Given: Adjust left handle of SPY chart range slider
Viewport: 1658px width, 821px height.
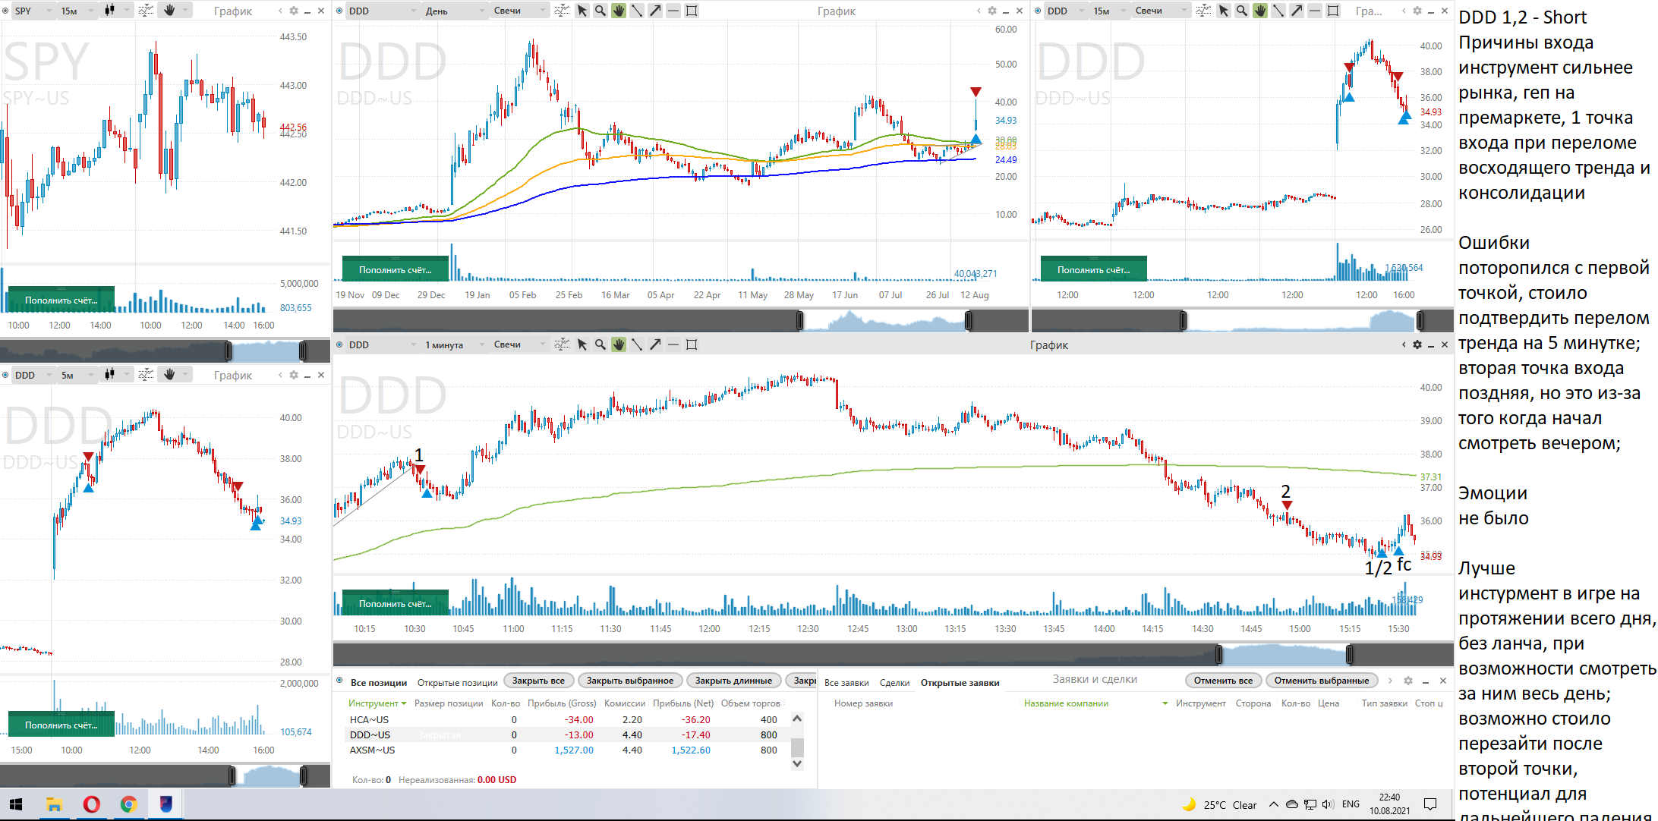Looking at the screenshot, I should pyautogui.click(x=228, y=351).
